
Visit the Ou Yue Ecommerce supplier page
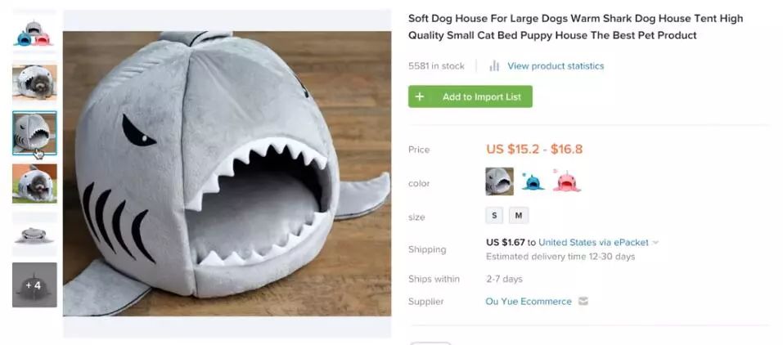(x=529, y=302)
